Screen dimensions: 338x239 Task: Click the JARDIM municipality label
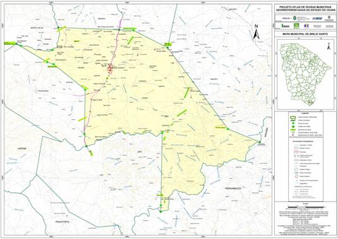click(x=21, y=149)
